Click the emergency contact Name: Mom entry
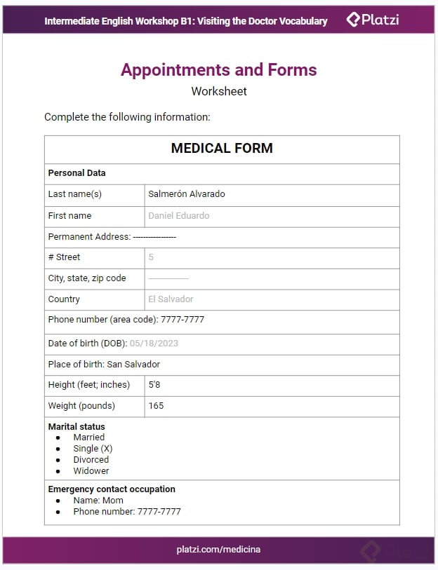The width and height of the screenshot is (438, 570). [98, 501]
